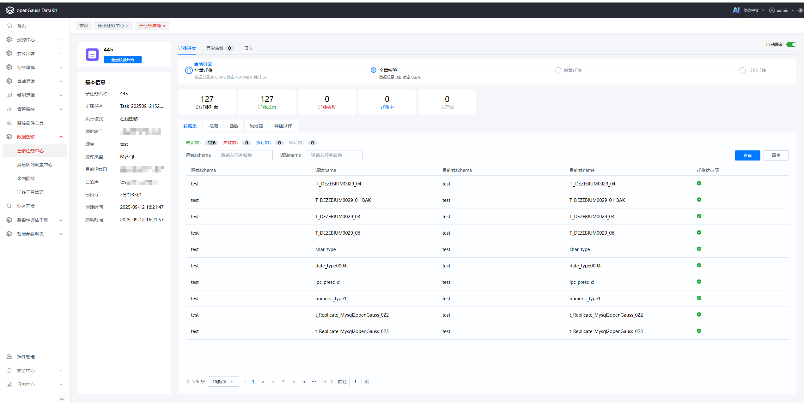Switch to the 日志 tab
Screen dimensions: 804x403
click(x=248, y=48)
